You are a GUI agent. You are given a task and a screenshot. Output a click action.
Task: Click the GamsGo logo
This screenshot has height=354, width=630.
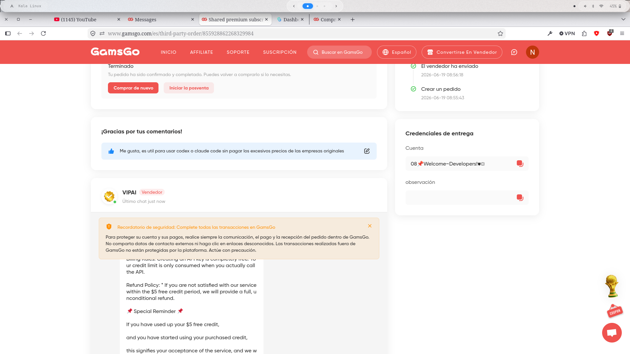tap(115, 52)
